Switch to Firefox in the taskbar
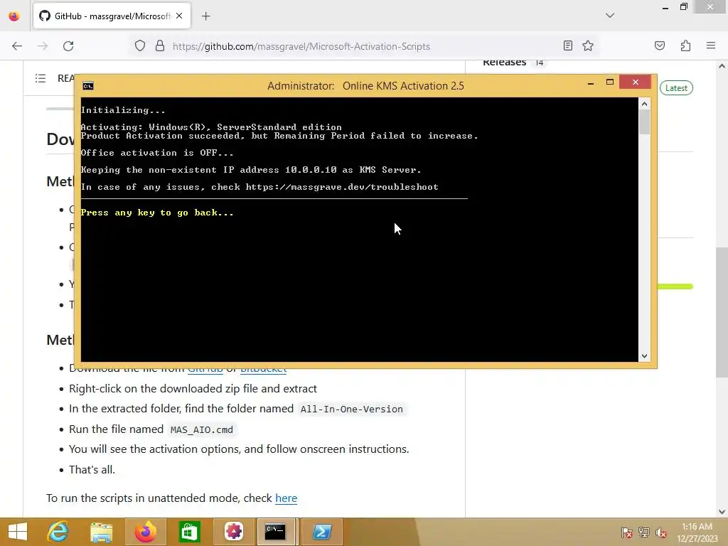The width and height of the screenshot is (728, 546). pyautogui.click(x=145, y=532)
